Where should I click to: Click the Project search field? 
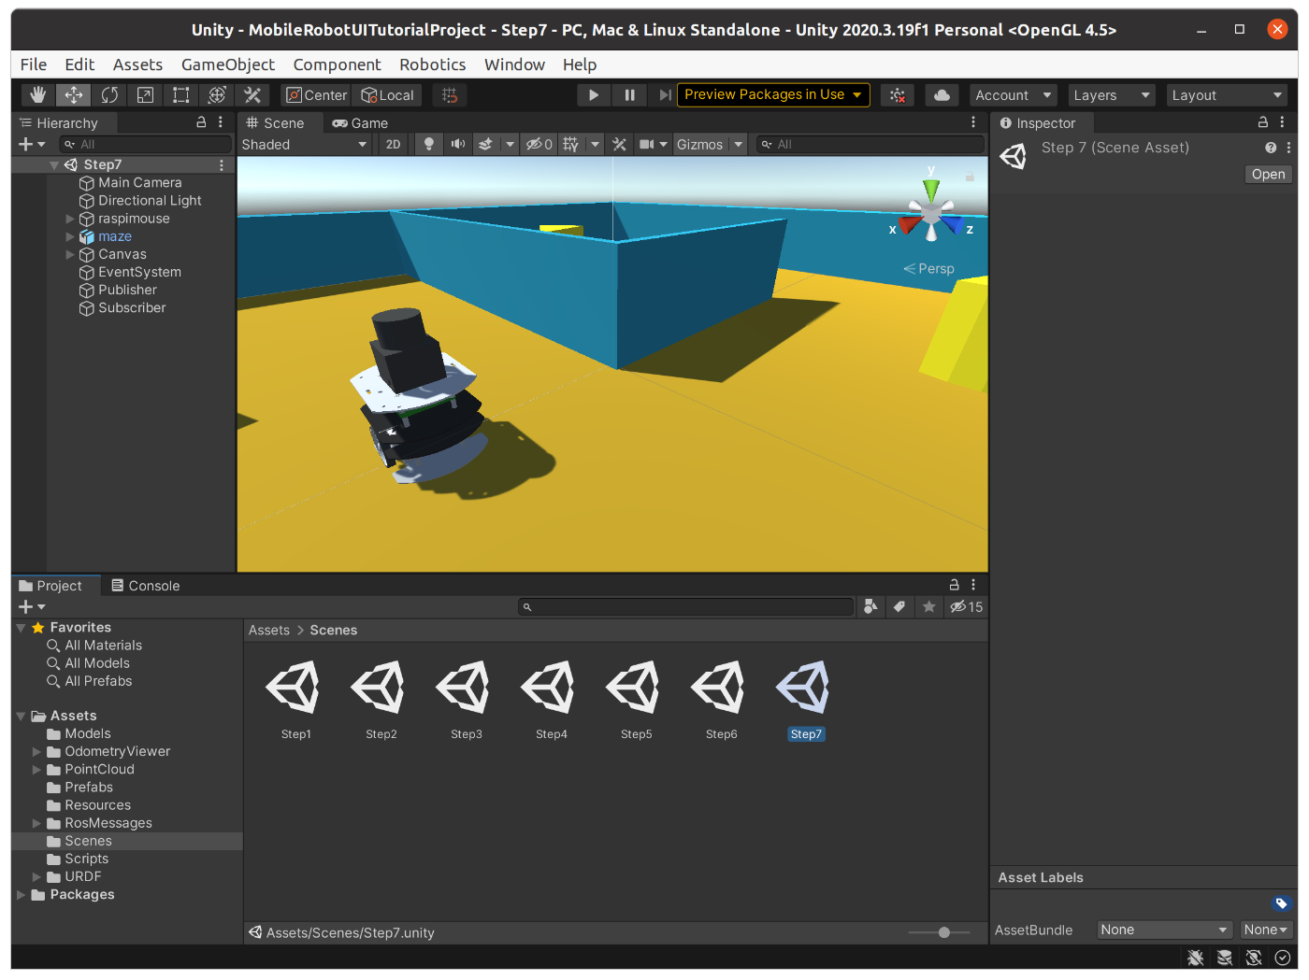pyautogui.click(x=686, y=607)
